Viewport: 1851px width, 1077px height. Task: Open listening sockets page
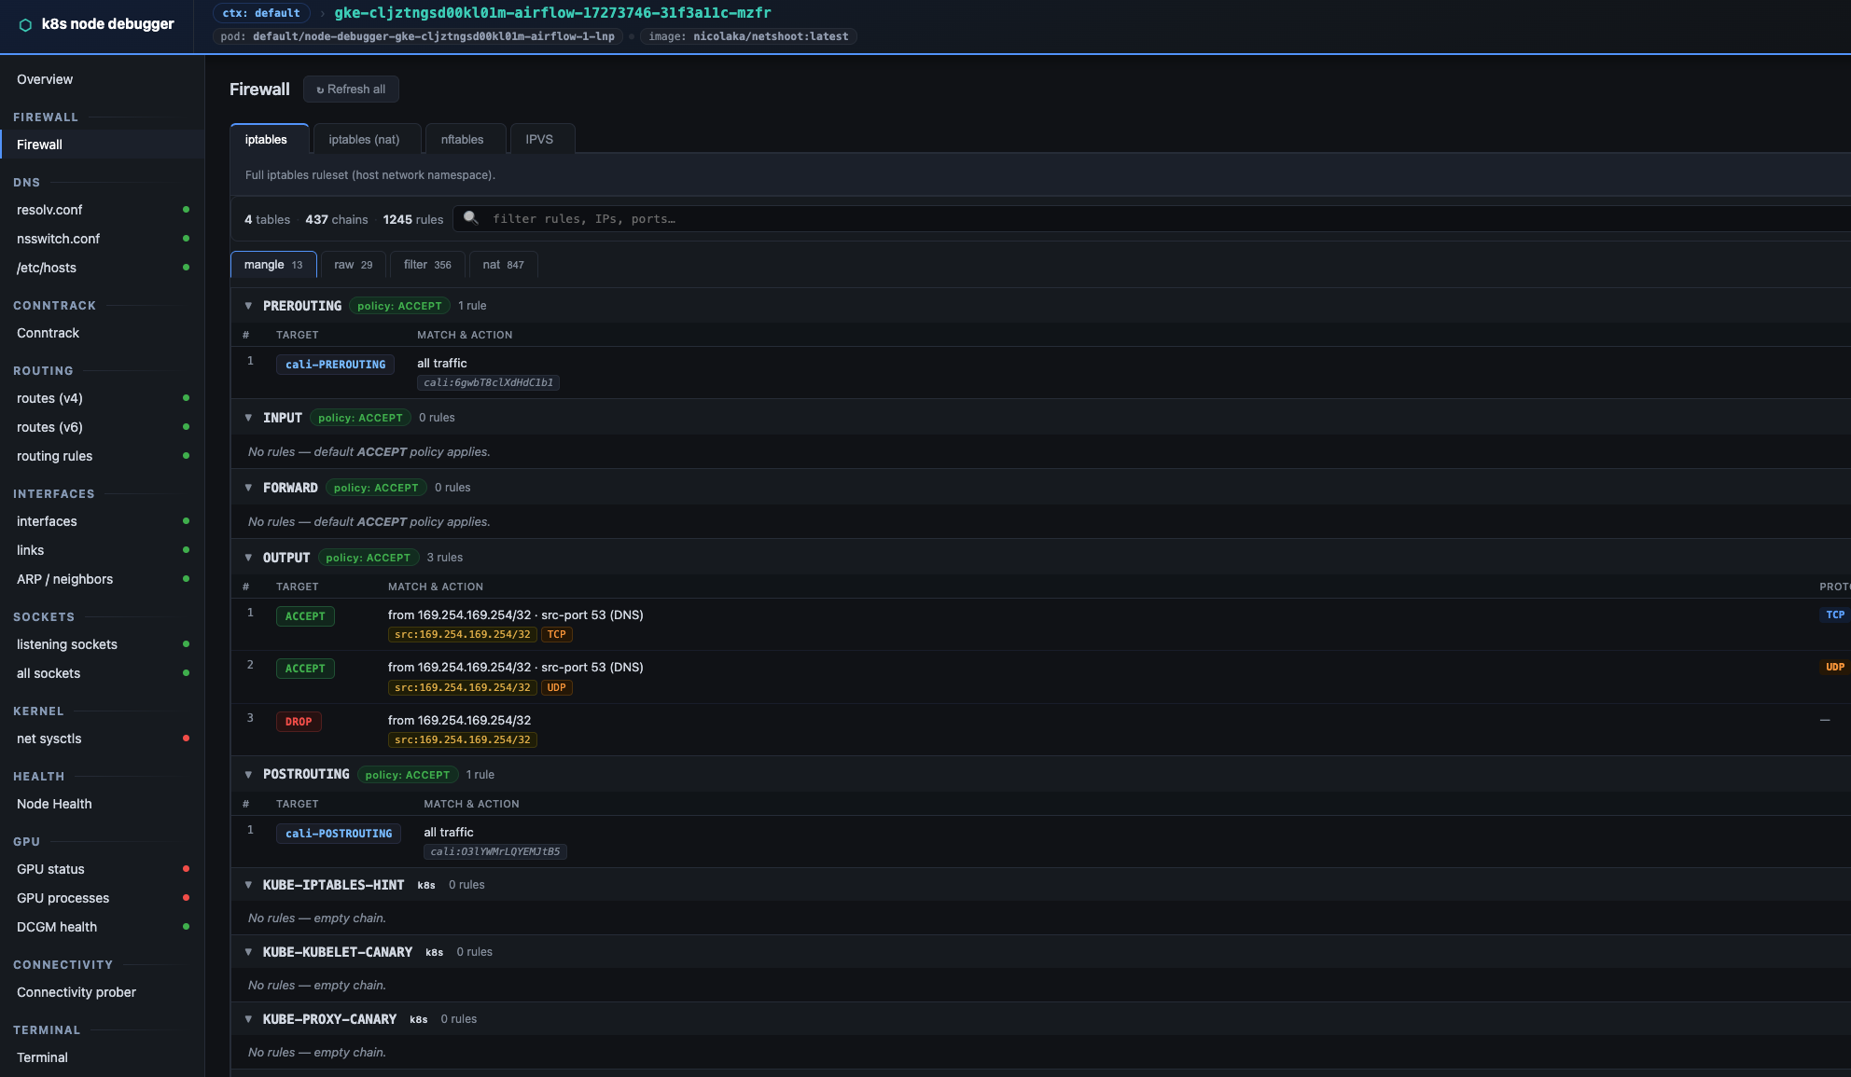103,644
